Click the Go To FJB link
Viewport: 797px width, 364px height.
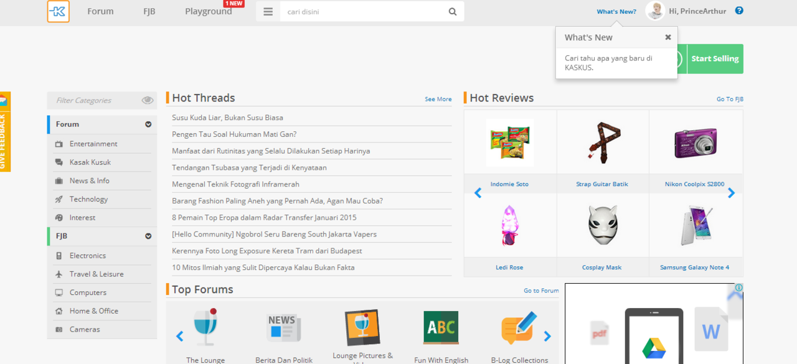click(x=730, y=99)
